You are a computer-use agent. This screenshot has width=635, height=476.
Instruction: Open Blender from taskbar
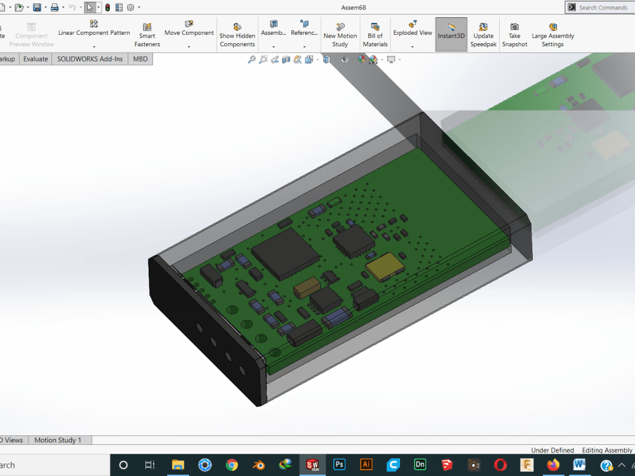tap(258, 465)
